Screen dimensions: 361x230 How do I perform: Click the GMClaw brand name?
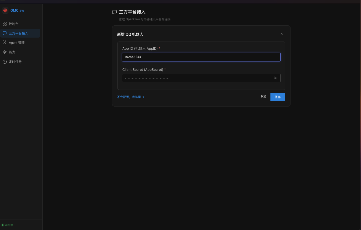click(x=17, y=10)
